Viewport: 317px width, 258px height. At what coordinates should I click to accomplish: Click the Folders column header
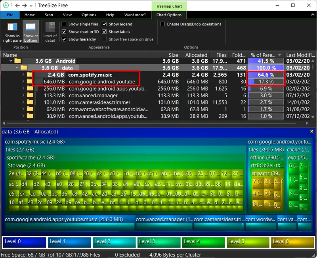(239, 55)
